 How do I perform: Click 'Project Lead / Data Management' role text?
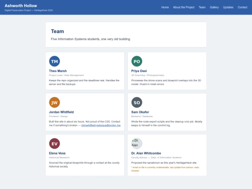click(x=66, y=75)
